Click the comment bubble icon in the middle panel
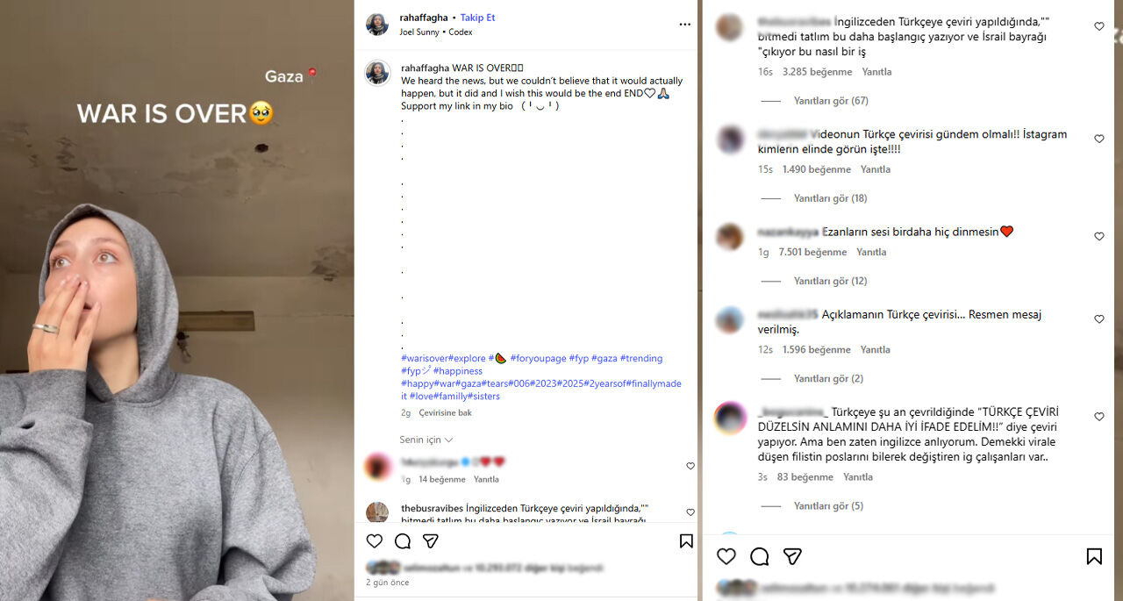The width and height of the screenshot is (1123, 601). (403, 541)
